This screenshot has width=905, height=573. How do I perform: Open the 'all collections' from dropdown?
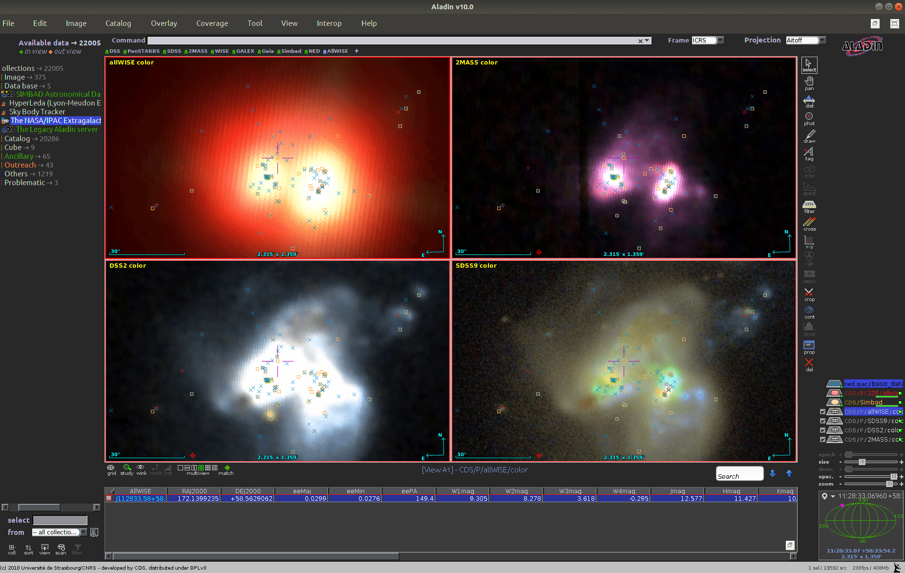click(x=84, y=532)
